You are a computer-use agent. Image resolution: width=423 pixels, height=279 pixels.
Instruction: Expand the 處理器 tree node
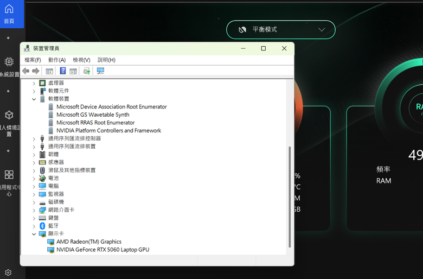point(34,83)
